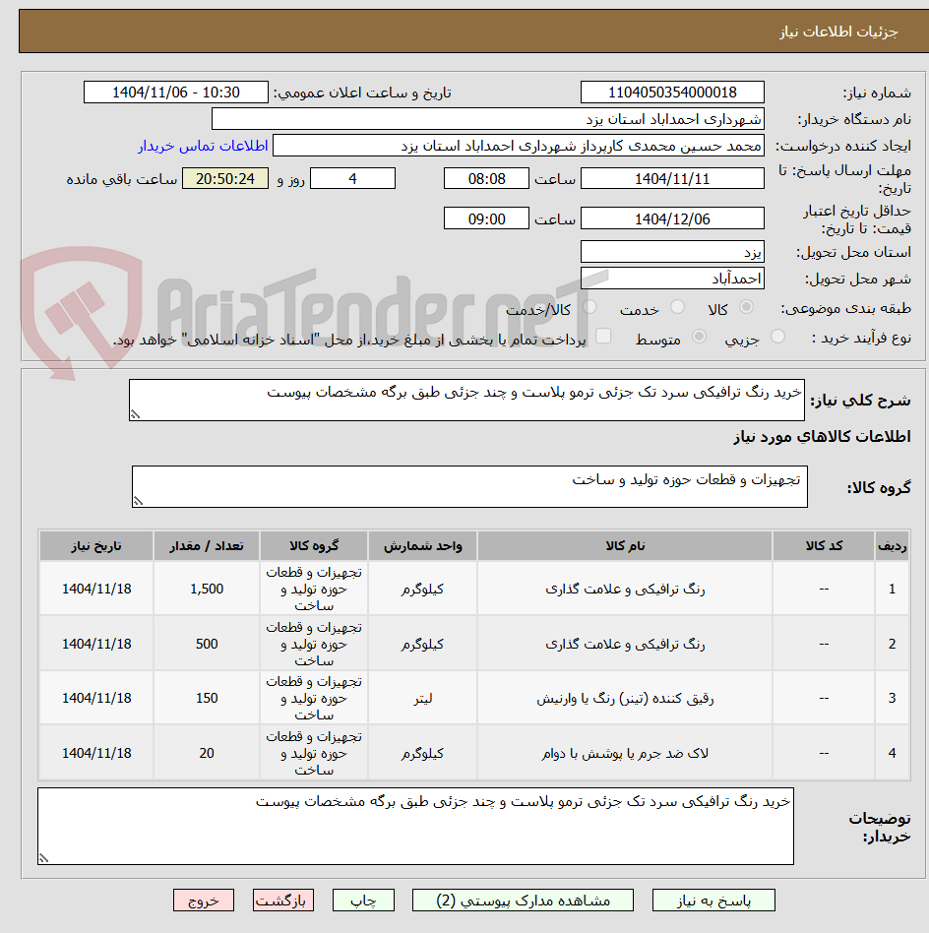This screenshot has height=933, width=929.
Task: Click the کد کالا column header
Action: 824,545
